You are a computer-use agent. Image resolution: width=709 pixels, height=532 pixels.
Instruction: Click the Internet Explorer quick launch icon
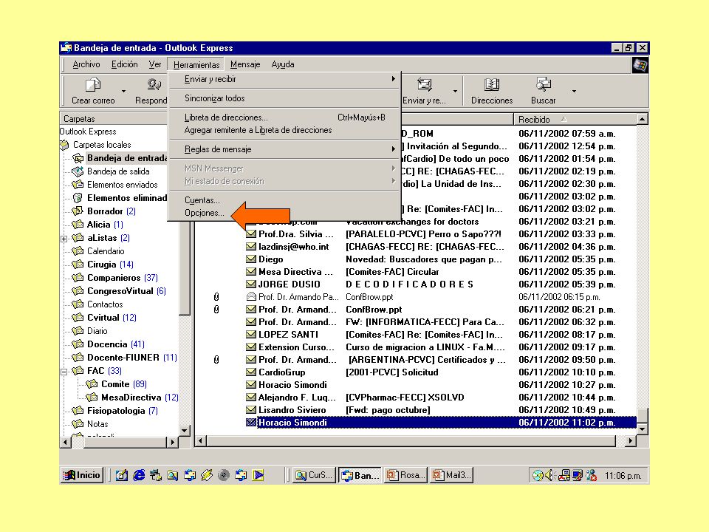139,475
